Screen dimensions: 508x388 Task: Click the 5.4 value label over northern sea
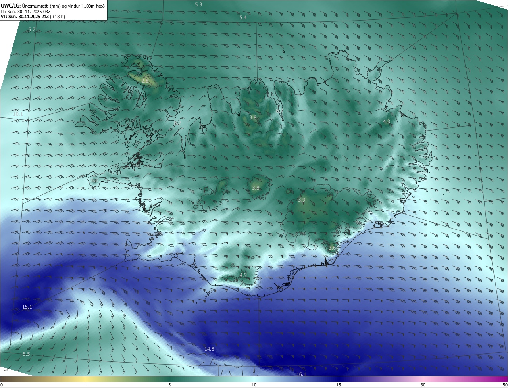[243, 18]
